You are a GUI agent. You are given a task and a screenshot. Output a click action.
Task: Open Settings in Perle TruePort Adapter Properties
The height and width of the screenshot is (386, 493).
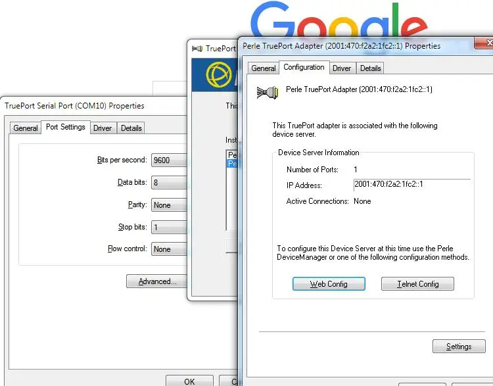point(459,346)
